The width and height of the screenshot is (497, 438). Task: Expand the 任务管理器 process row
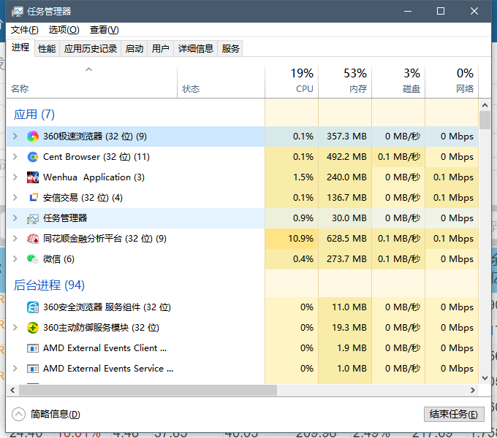coord(15,218)
